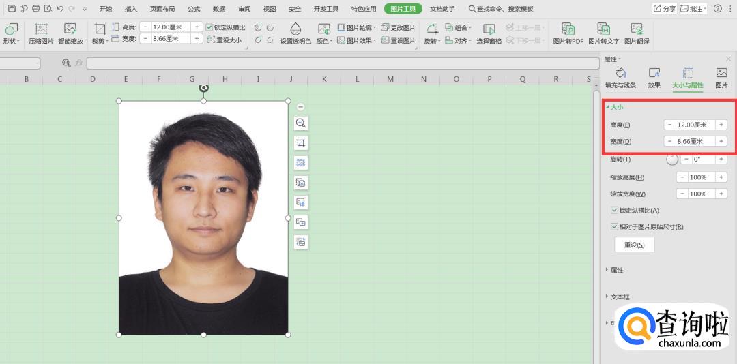
Task: Expand the 文本框 section in side panel
Action: [x=619, y=297]
